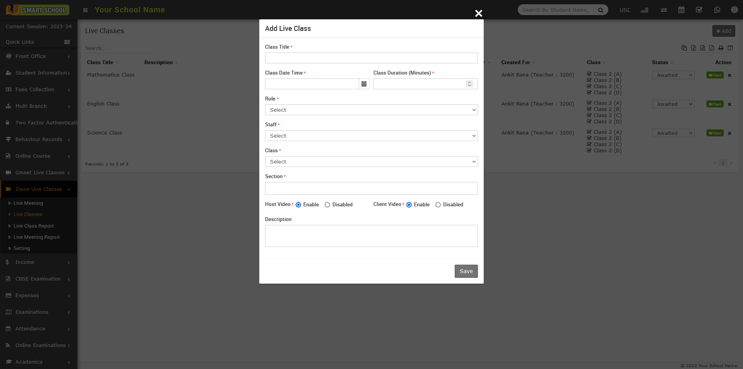Open the Role dropdown
Screen dimensions: 743x369
tap(371, 110)
